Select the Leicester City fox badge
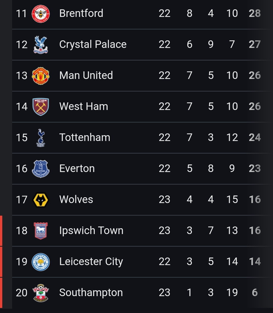This screenshot has height=313, width=273. 41,262
